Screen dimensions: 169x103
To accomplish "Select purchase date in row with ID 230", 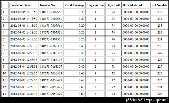I will tap(24, 46).
